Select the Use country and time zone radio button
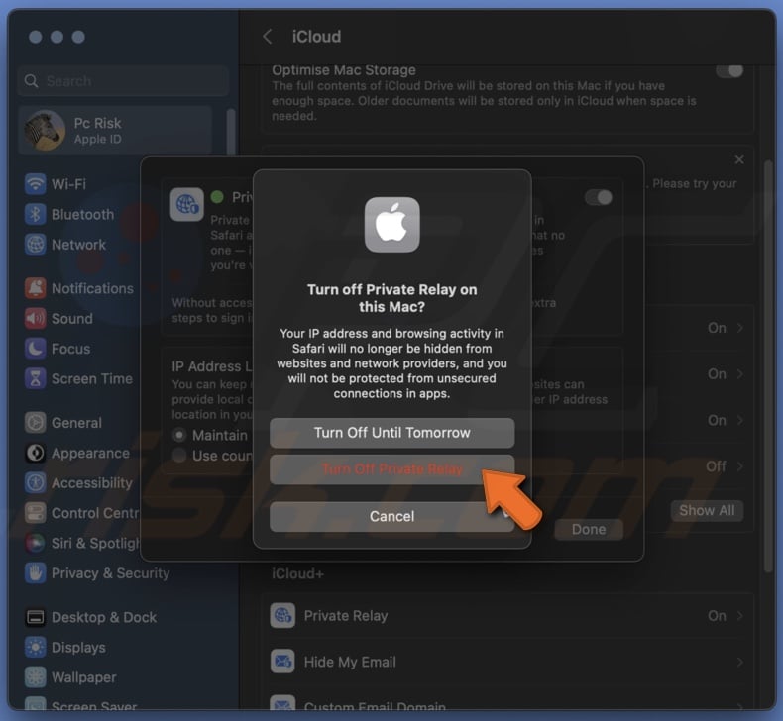783x721 pixels. [179, 455]
